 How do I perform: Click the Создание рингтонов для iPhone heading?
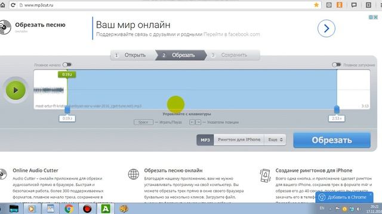click(314, 171)
